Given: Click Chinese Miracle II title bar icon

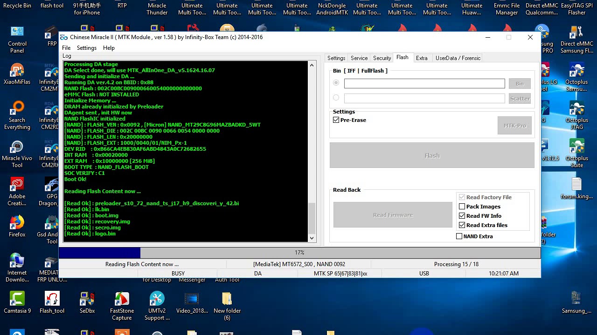Looking at the screenshot, I should [64, 37].
